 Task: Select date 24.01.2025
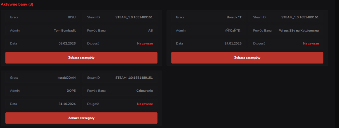coord(233,43)
